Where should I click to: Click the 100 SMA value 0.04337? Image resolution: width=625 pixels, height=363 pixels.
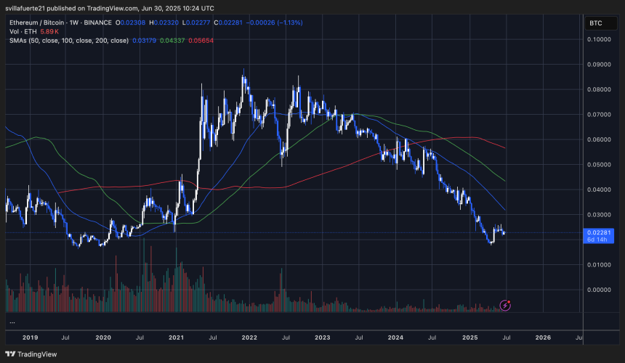172,41
